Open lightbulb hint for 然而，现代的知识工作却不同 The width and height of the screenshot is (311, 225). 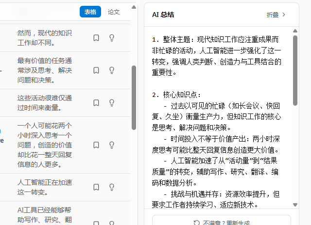[112, 38]
